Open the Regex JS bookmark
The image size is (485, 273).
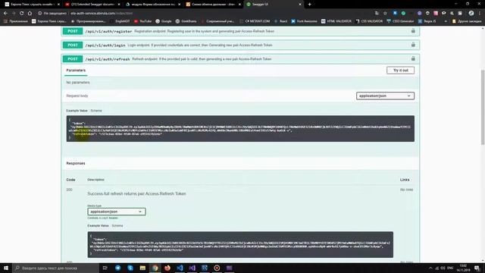click(427, 21)
